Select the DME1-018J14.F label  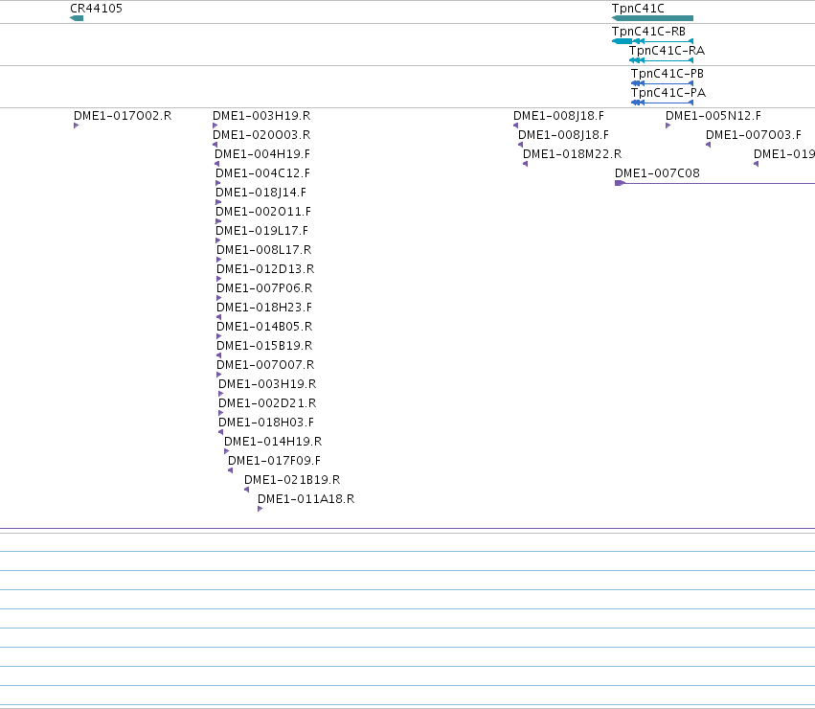click(x=260, y=193)
